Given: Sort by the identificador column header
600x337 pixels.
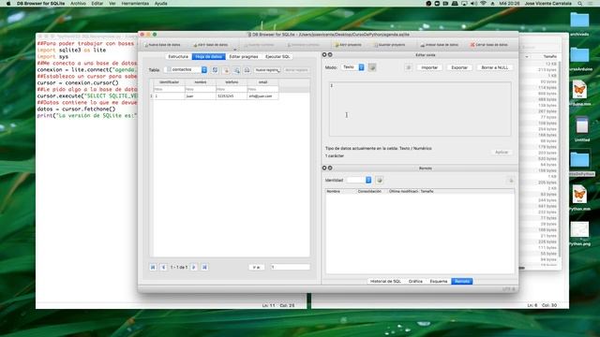Looking at the screenshot, I should 169,82.
